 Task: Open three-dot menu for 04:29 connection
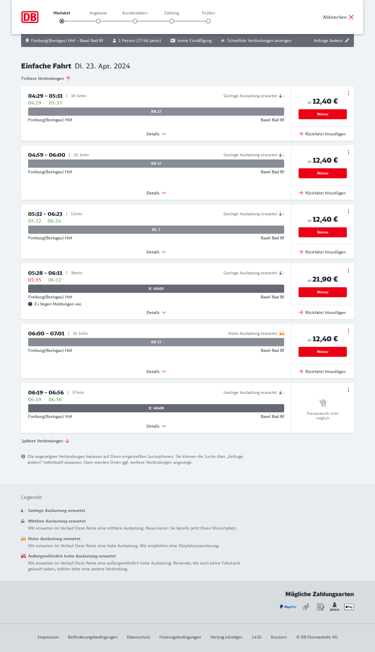click(x=348, y=93)
